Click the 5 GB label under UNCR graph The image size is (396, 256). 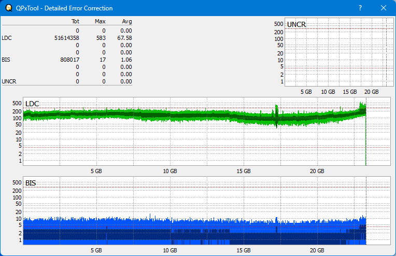pyautogui.click(x=306, y=92)
